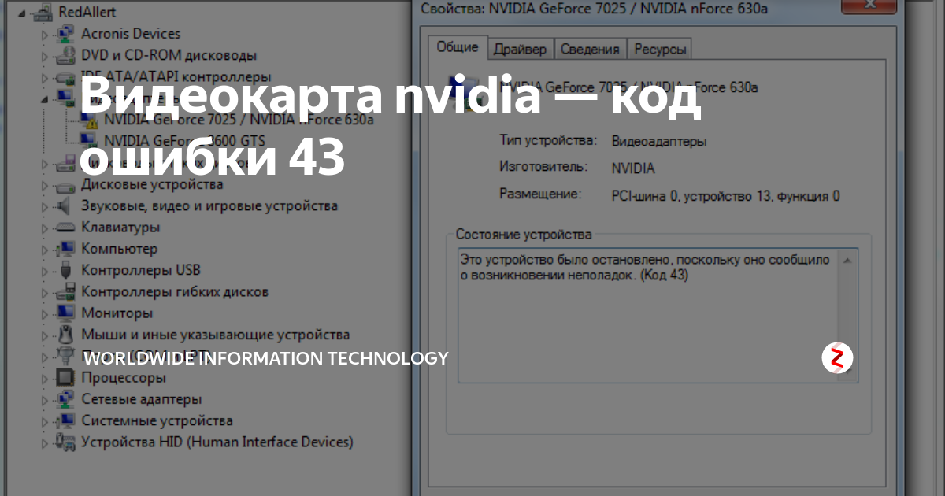Click the Системные устройства icon
Viewport: 945px width, 496px height.
pyautogui.click(x=66, y=420)
